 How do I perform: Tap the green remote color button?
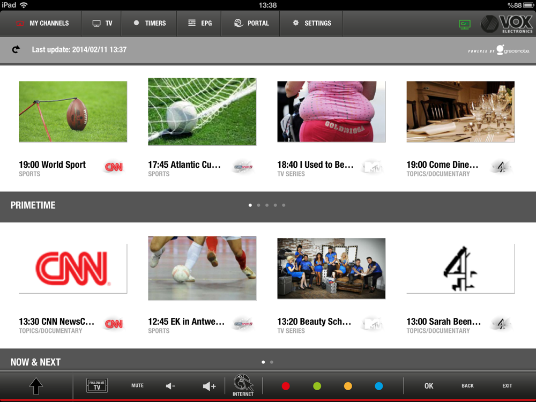tap(317, 386)
